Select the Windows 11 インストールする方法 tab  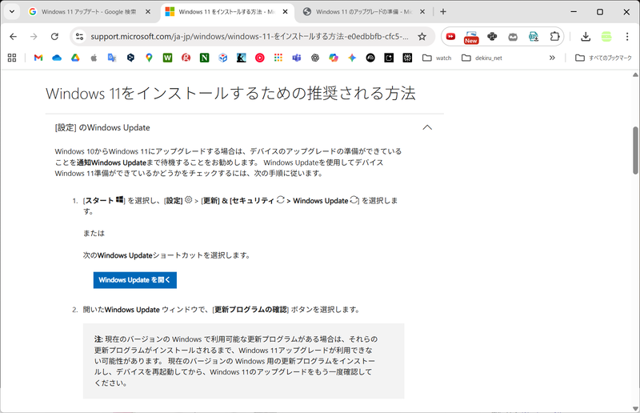tap(226, 12)
